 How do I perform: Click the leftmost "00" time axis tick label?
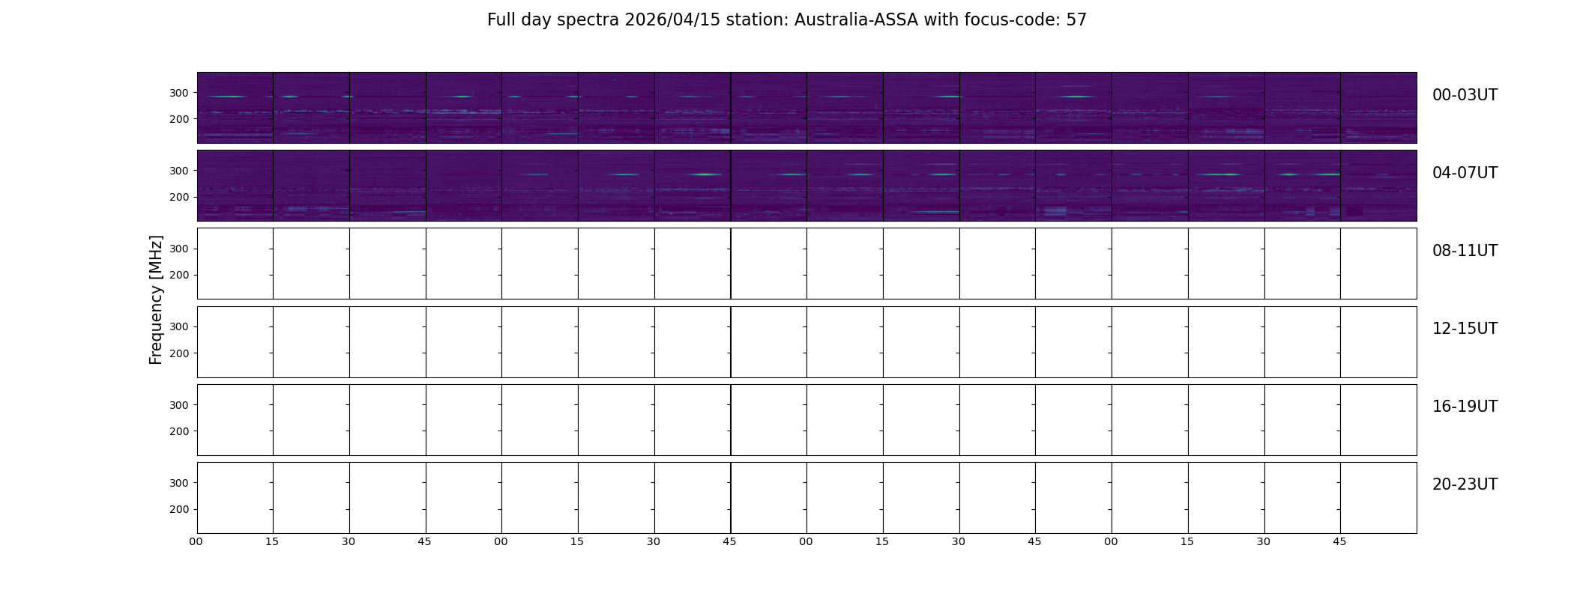tap(196, 541)
